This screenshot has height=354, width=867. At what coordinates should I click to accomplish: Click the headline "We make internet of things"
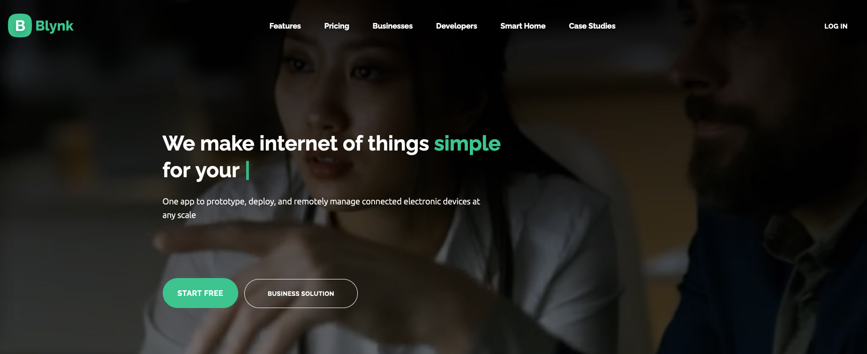(295, 143)
